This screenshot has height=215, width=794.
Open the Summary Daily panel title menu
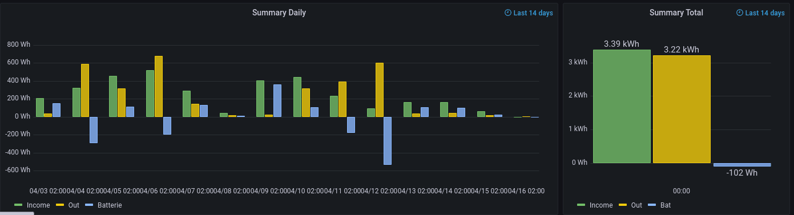[279, 13]
